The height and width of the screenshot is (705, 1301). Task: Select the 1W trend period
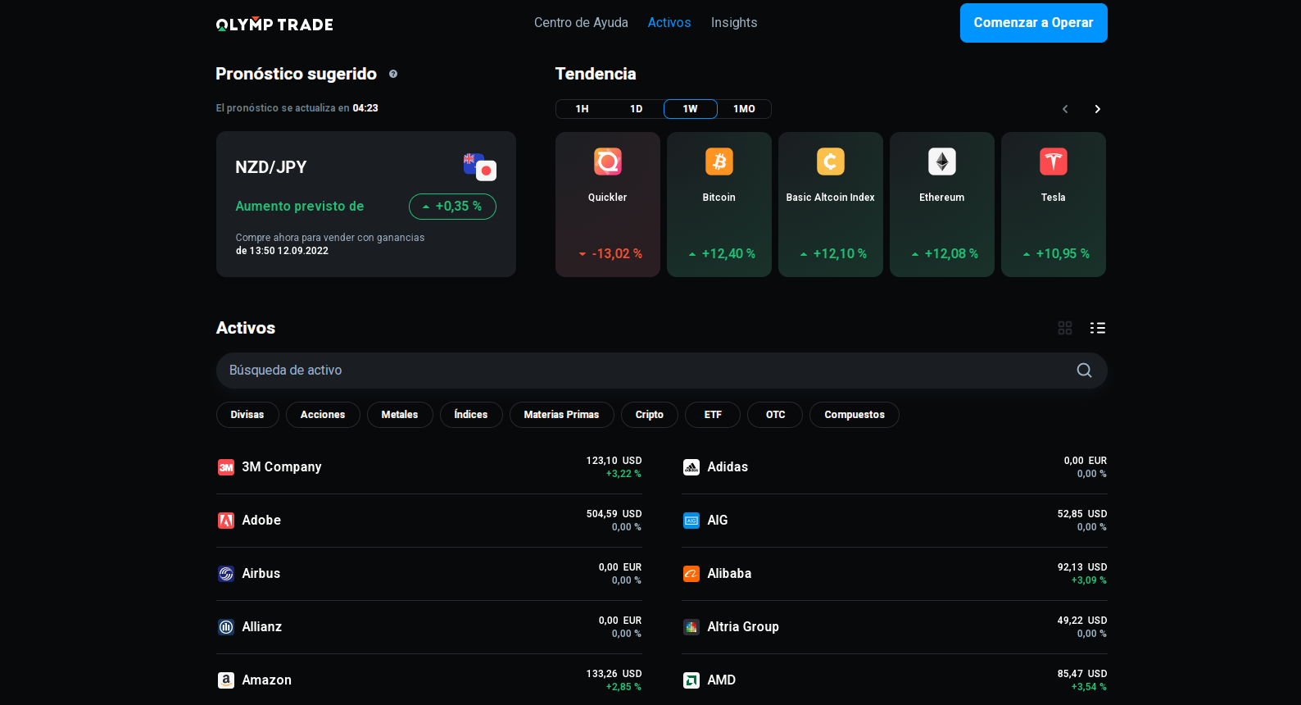click(x=691, y=109)
